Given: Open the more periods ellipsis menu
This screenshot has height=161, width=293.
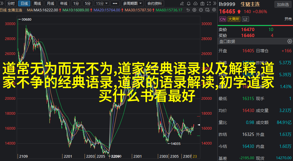Looking at the screenshot, I should (115, 4).
